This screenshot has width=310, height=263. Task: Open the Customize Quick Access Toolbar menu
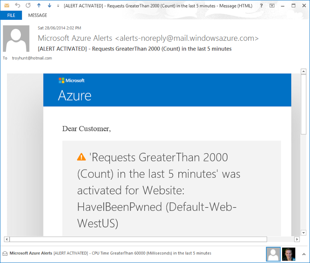[57, 5]
